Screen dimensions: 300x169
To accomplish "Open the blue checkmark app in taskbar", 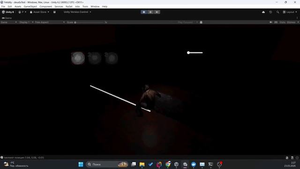I will coord(150,164).
